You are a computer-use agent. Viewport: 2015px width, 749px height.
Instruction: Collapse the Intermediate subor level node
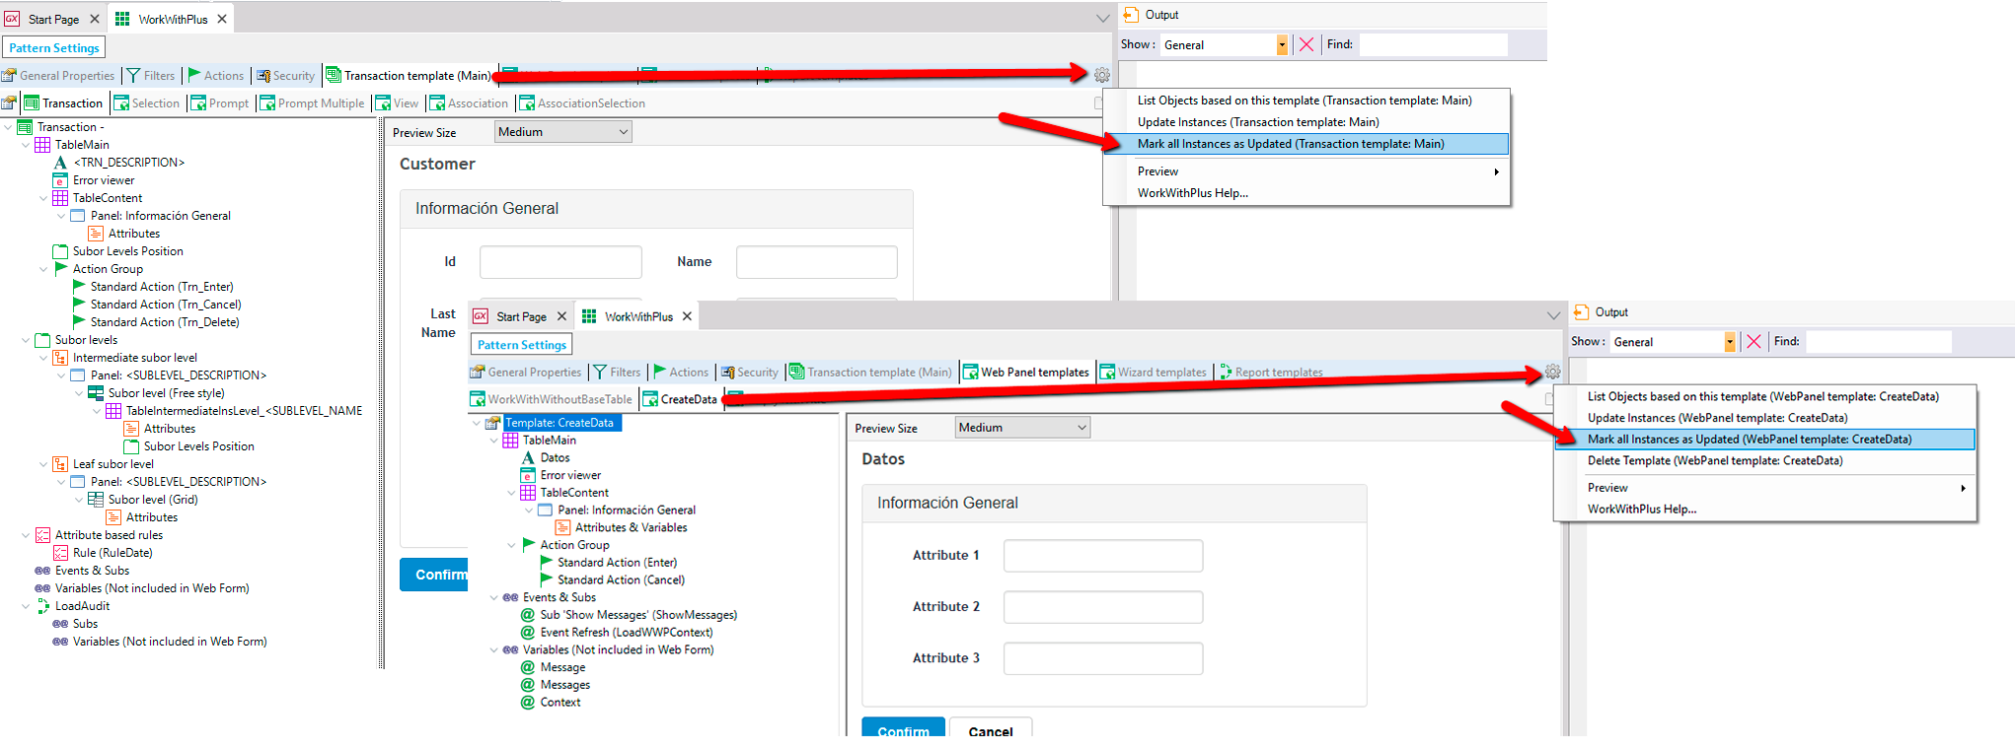point(43,358)
